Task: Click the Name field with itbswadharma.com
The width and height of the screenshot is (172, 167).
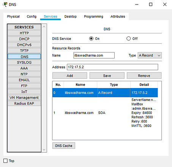Action: coord(94,55)
